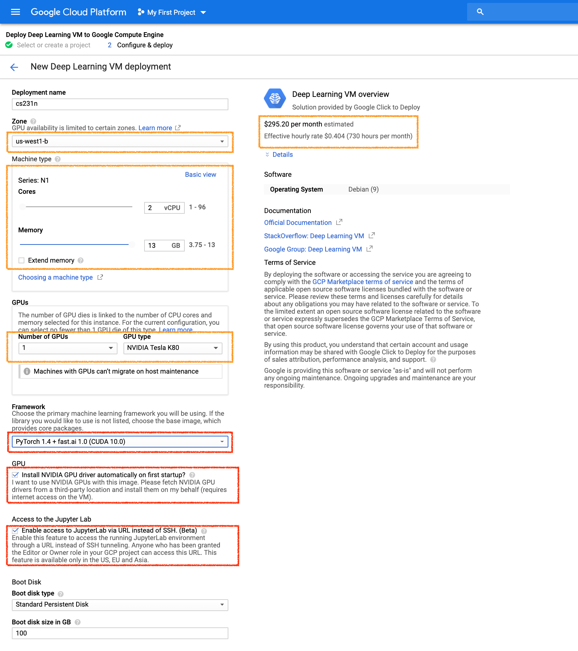
Task: Select the Configure & deploy step
Action: coord(144,45)
